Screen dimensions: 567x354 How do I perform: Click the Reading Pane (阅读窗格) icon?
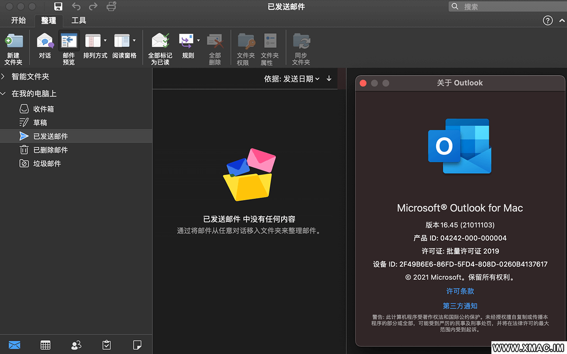pos(121,41)
